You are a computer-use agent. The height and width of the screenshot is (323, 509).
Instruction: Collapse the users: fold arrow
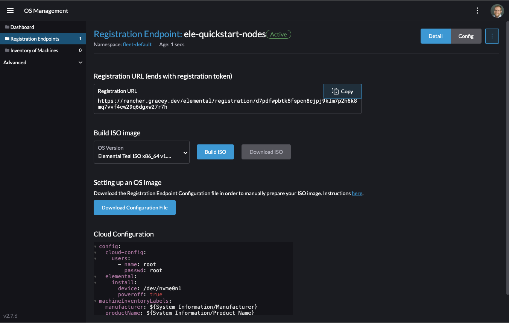pyautogui.click(x=96, y=259)
